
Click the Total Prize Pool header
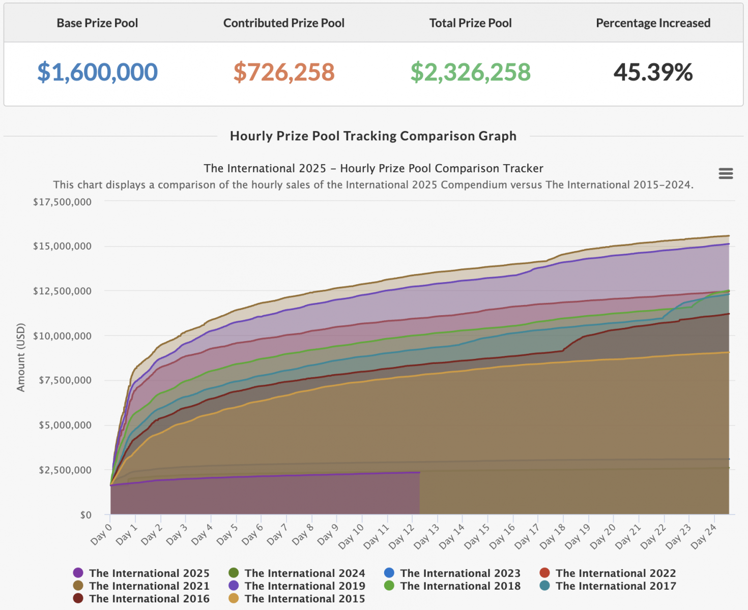click(471, 23)
